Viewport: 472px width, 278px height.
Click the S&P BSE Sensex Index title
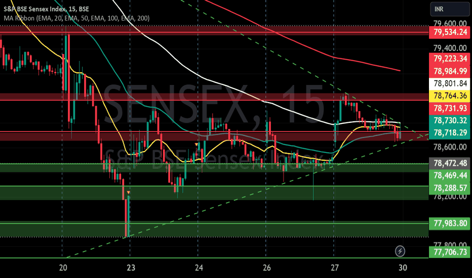(x=46, y=9)
